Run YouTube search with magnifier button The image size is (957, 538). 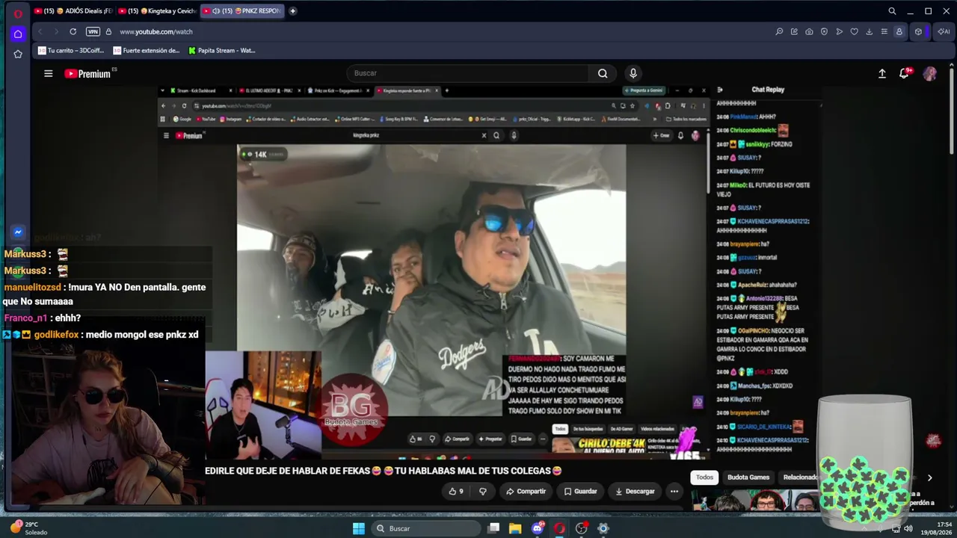(603, 73)
